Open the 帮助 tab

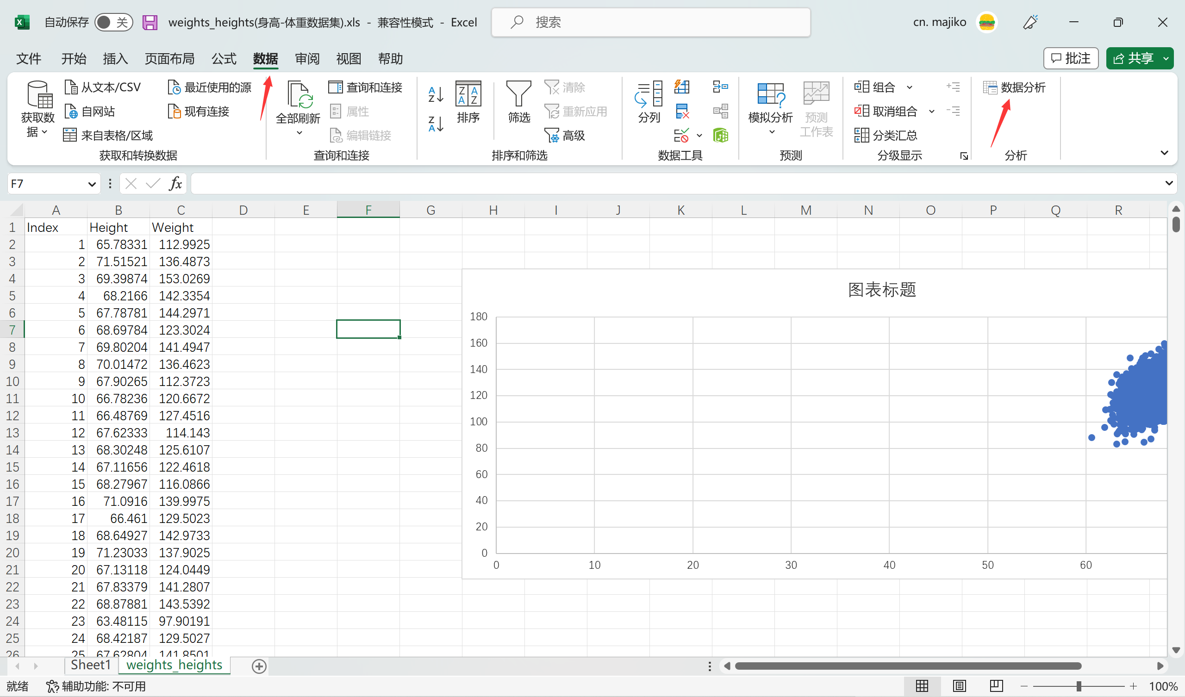390,59
